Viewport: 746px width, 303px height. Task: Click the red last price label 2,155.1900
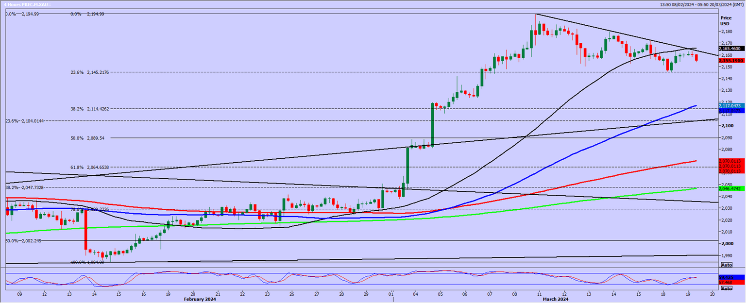pyautogui.click(x=730, y=60)
